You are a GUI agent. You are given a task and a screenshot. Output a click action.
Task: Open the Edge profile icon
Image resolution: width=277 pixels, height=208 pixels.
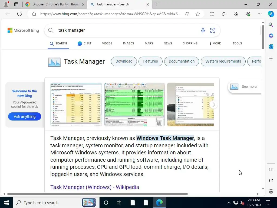click(6, 4)
